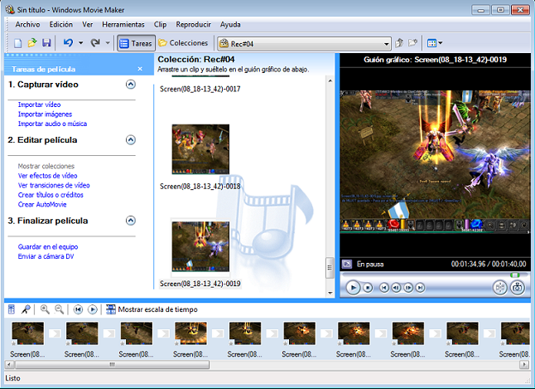Open the Ayuda menu
Image resolution: width=535 pixels, height=389 pixels.
click(x=230, y=25)
